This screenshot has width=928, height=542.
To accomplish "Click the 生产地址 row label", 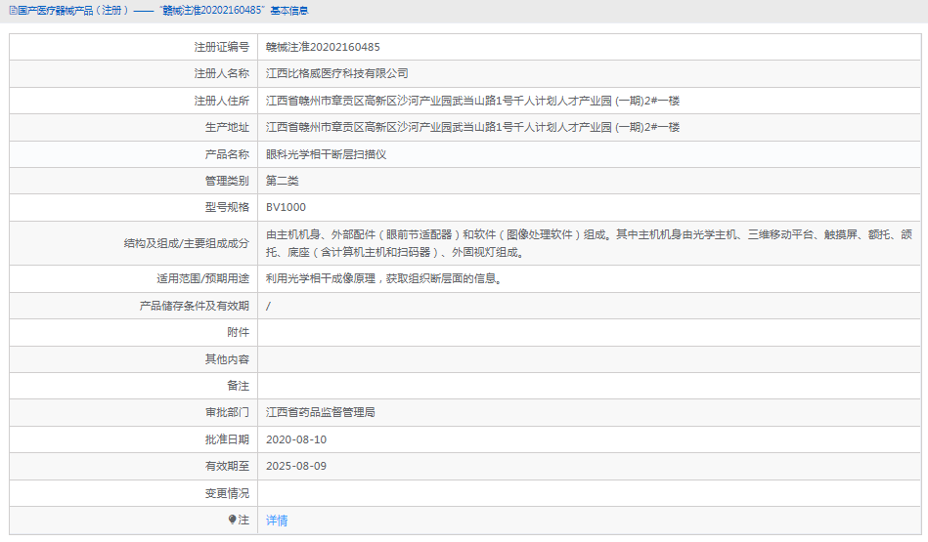I will coord(227,127).
